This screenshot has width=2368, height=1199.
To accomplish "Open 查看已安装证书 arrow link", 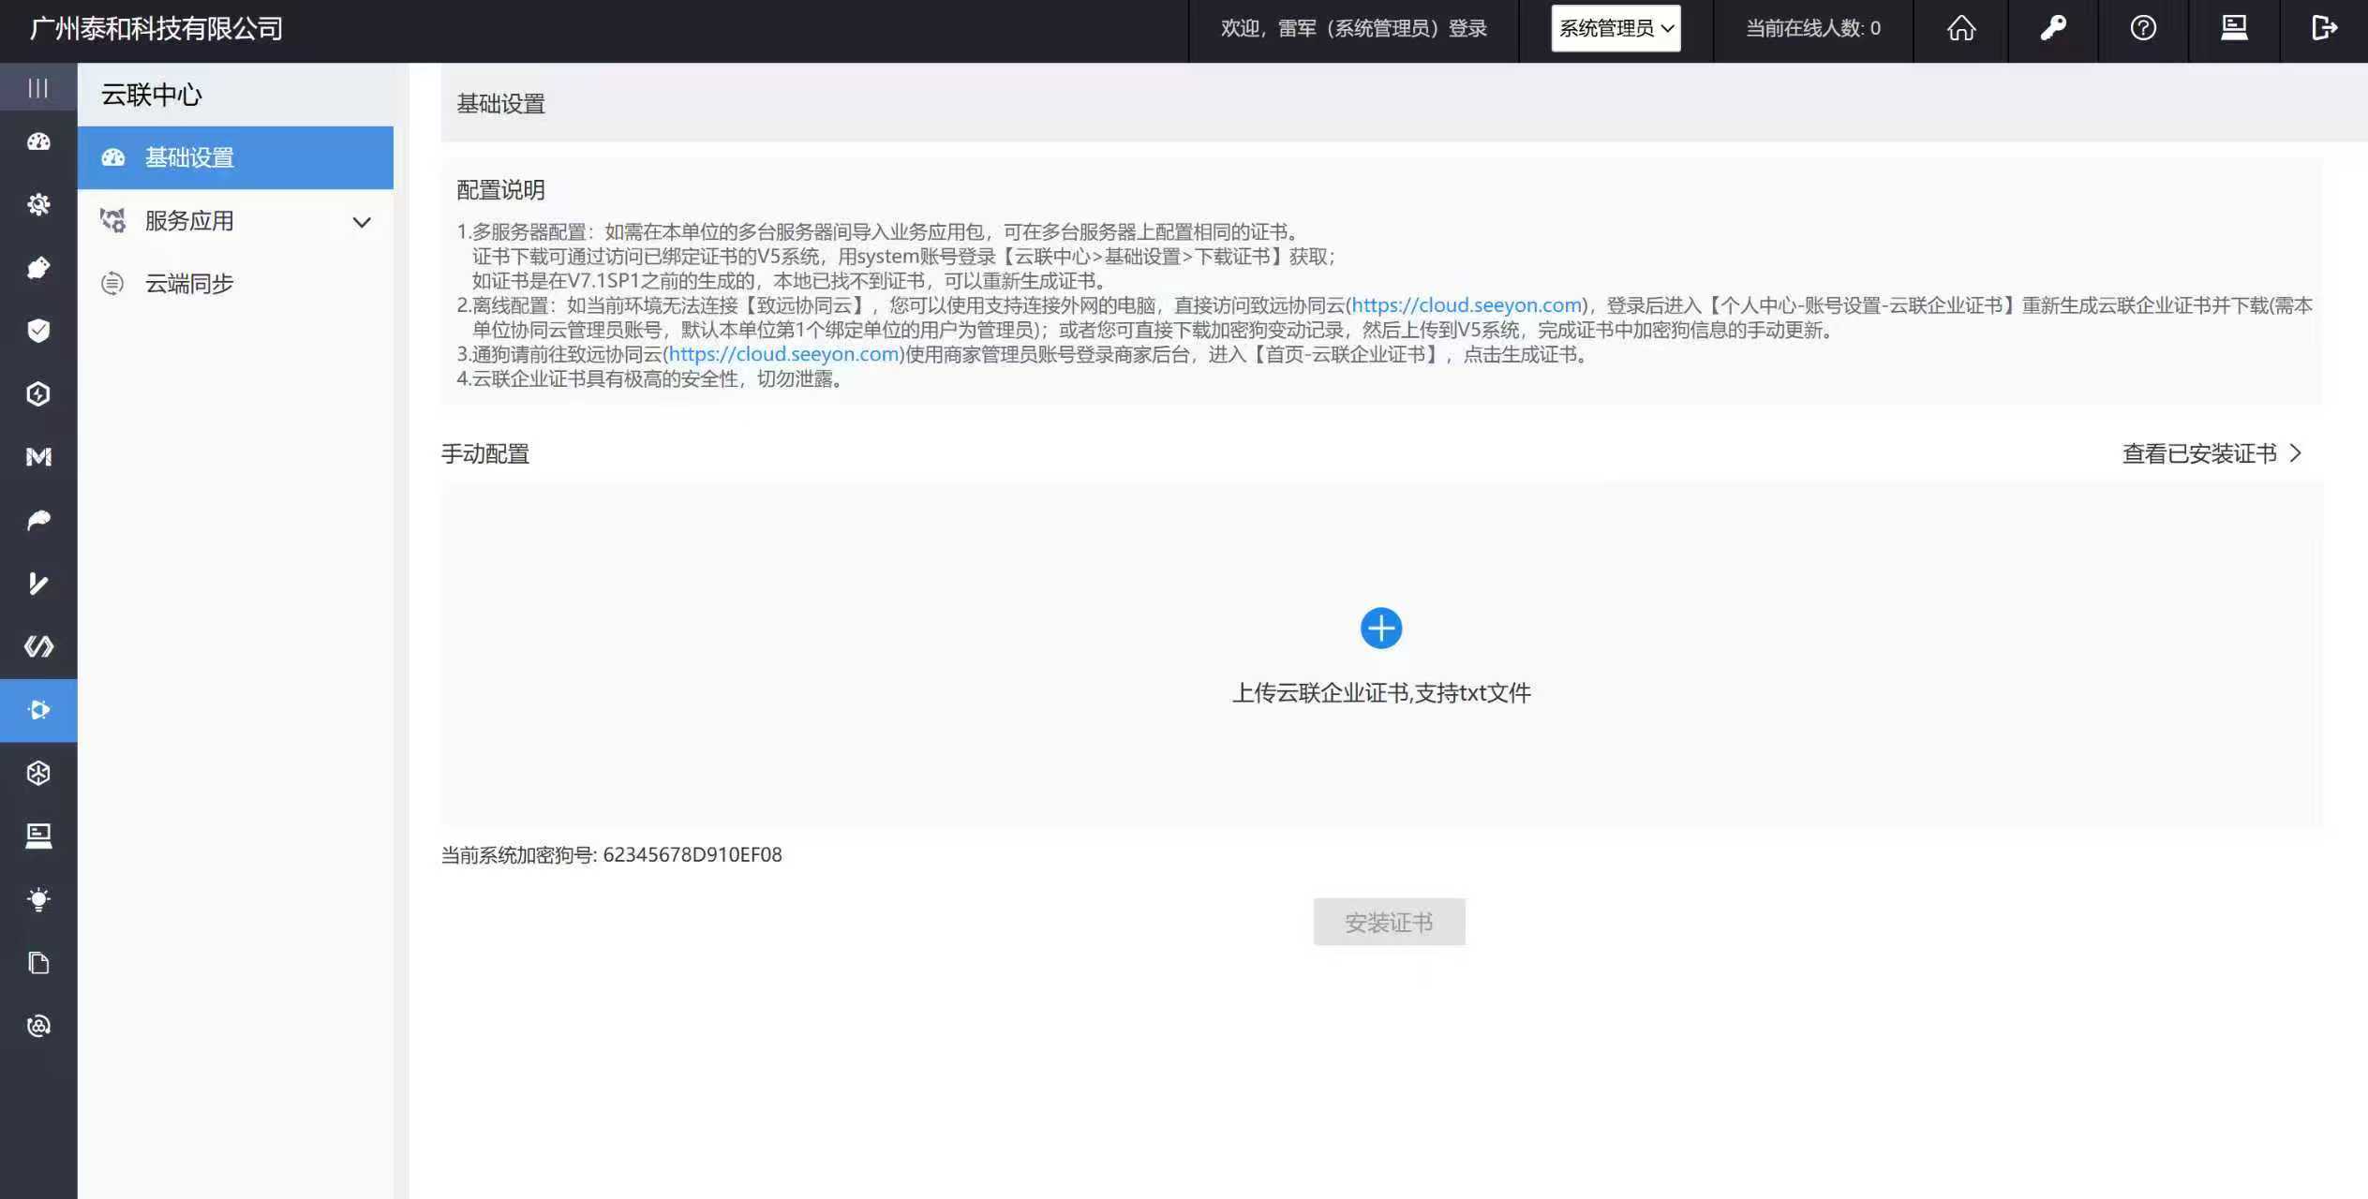I will click(2212, 453).
